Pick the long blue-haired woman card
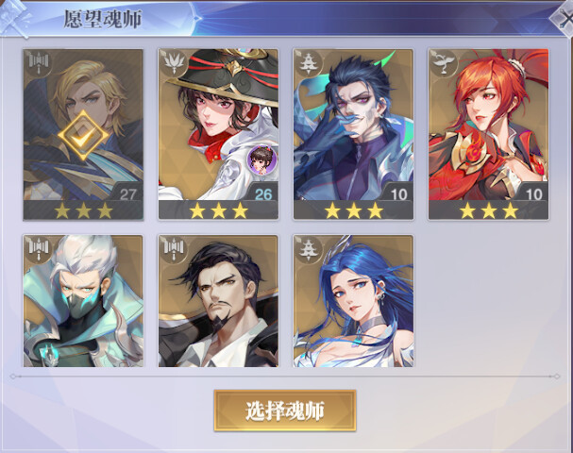This screenshot has height=453, width=573. pyautogui.click(x=353, y=301)
